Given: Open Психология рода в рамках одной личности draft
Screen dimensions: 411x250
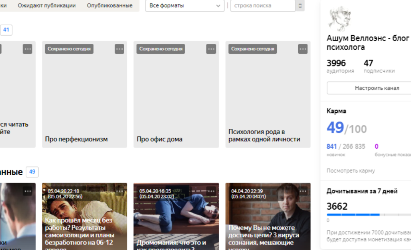Looking at the screenshot, I should (x=268, y=95).
